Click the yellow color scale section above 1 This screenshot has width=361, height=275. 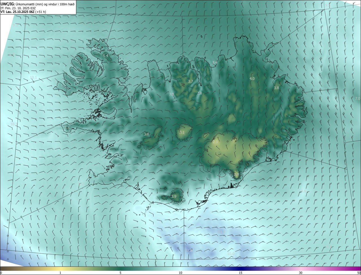pyautogui.click(x=61, y=269)
